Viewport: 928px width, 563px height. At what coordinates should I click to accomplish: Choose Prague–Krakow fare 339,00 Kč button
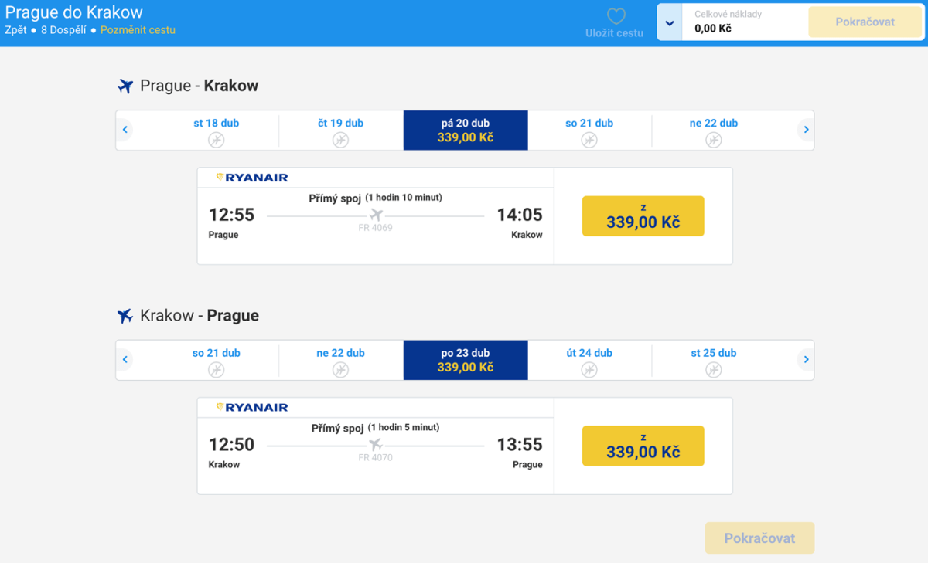pos(643,216)
